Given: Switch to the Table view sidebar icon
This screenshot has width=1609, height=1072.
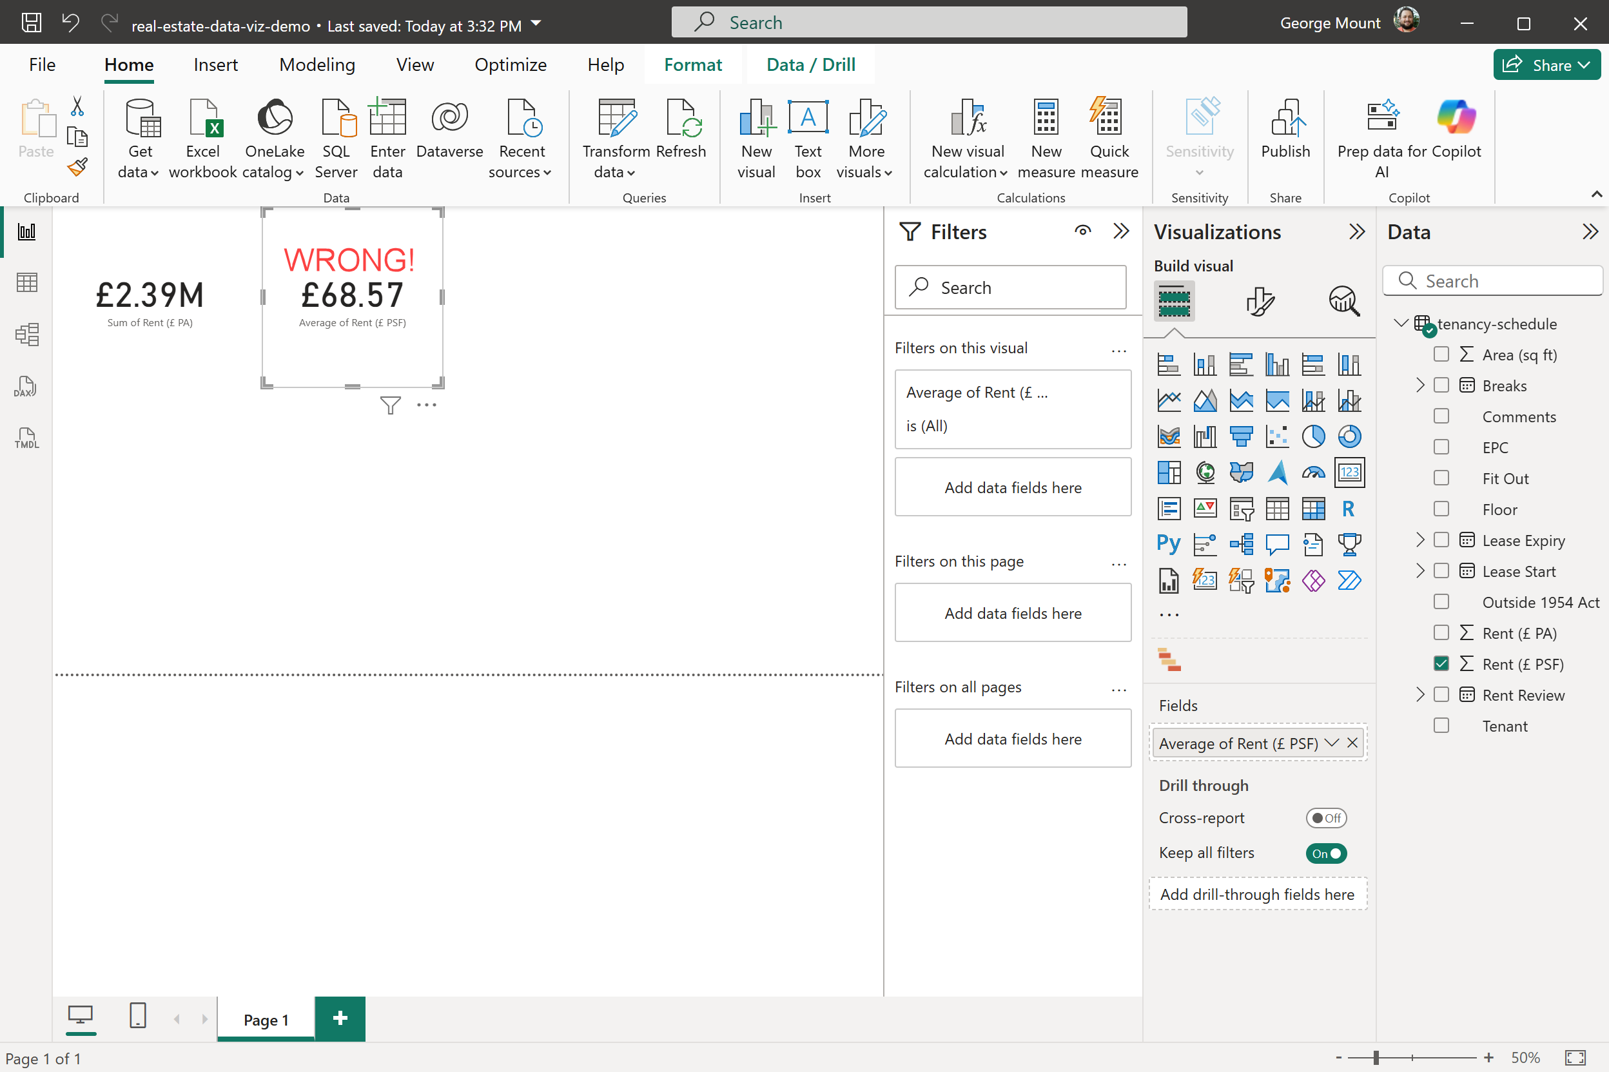Looking at the screenshot, I should pos(26,282).
